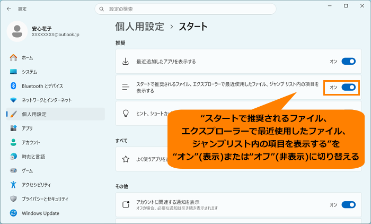Toggle 最近追加したアプリを表示する switch
This screenshot has height=224, width=371.
coord(349,61)
